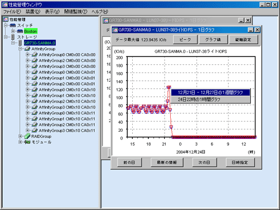280x210 pixels.
Task: Expand the Boston switch node
Action: [x=13, y=31]
